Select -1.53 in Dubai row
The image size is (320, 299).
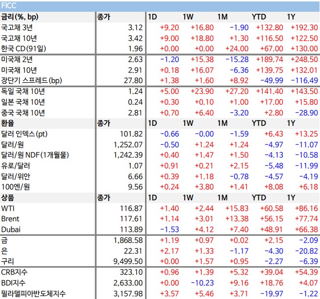[170, 229]
